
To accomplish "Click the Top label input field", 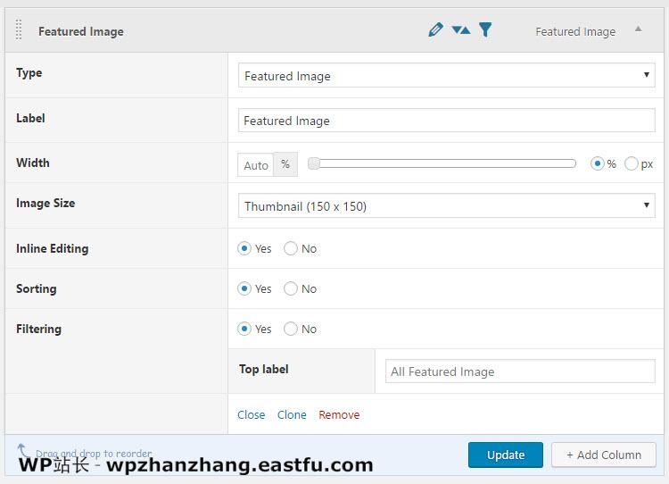I will (x=520, y=371).
